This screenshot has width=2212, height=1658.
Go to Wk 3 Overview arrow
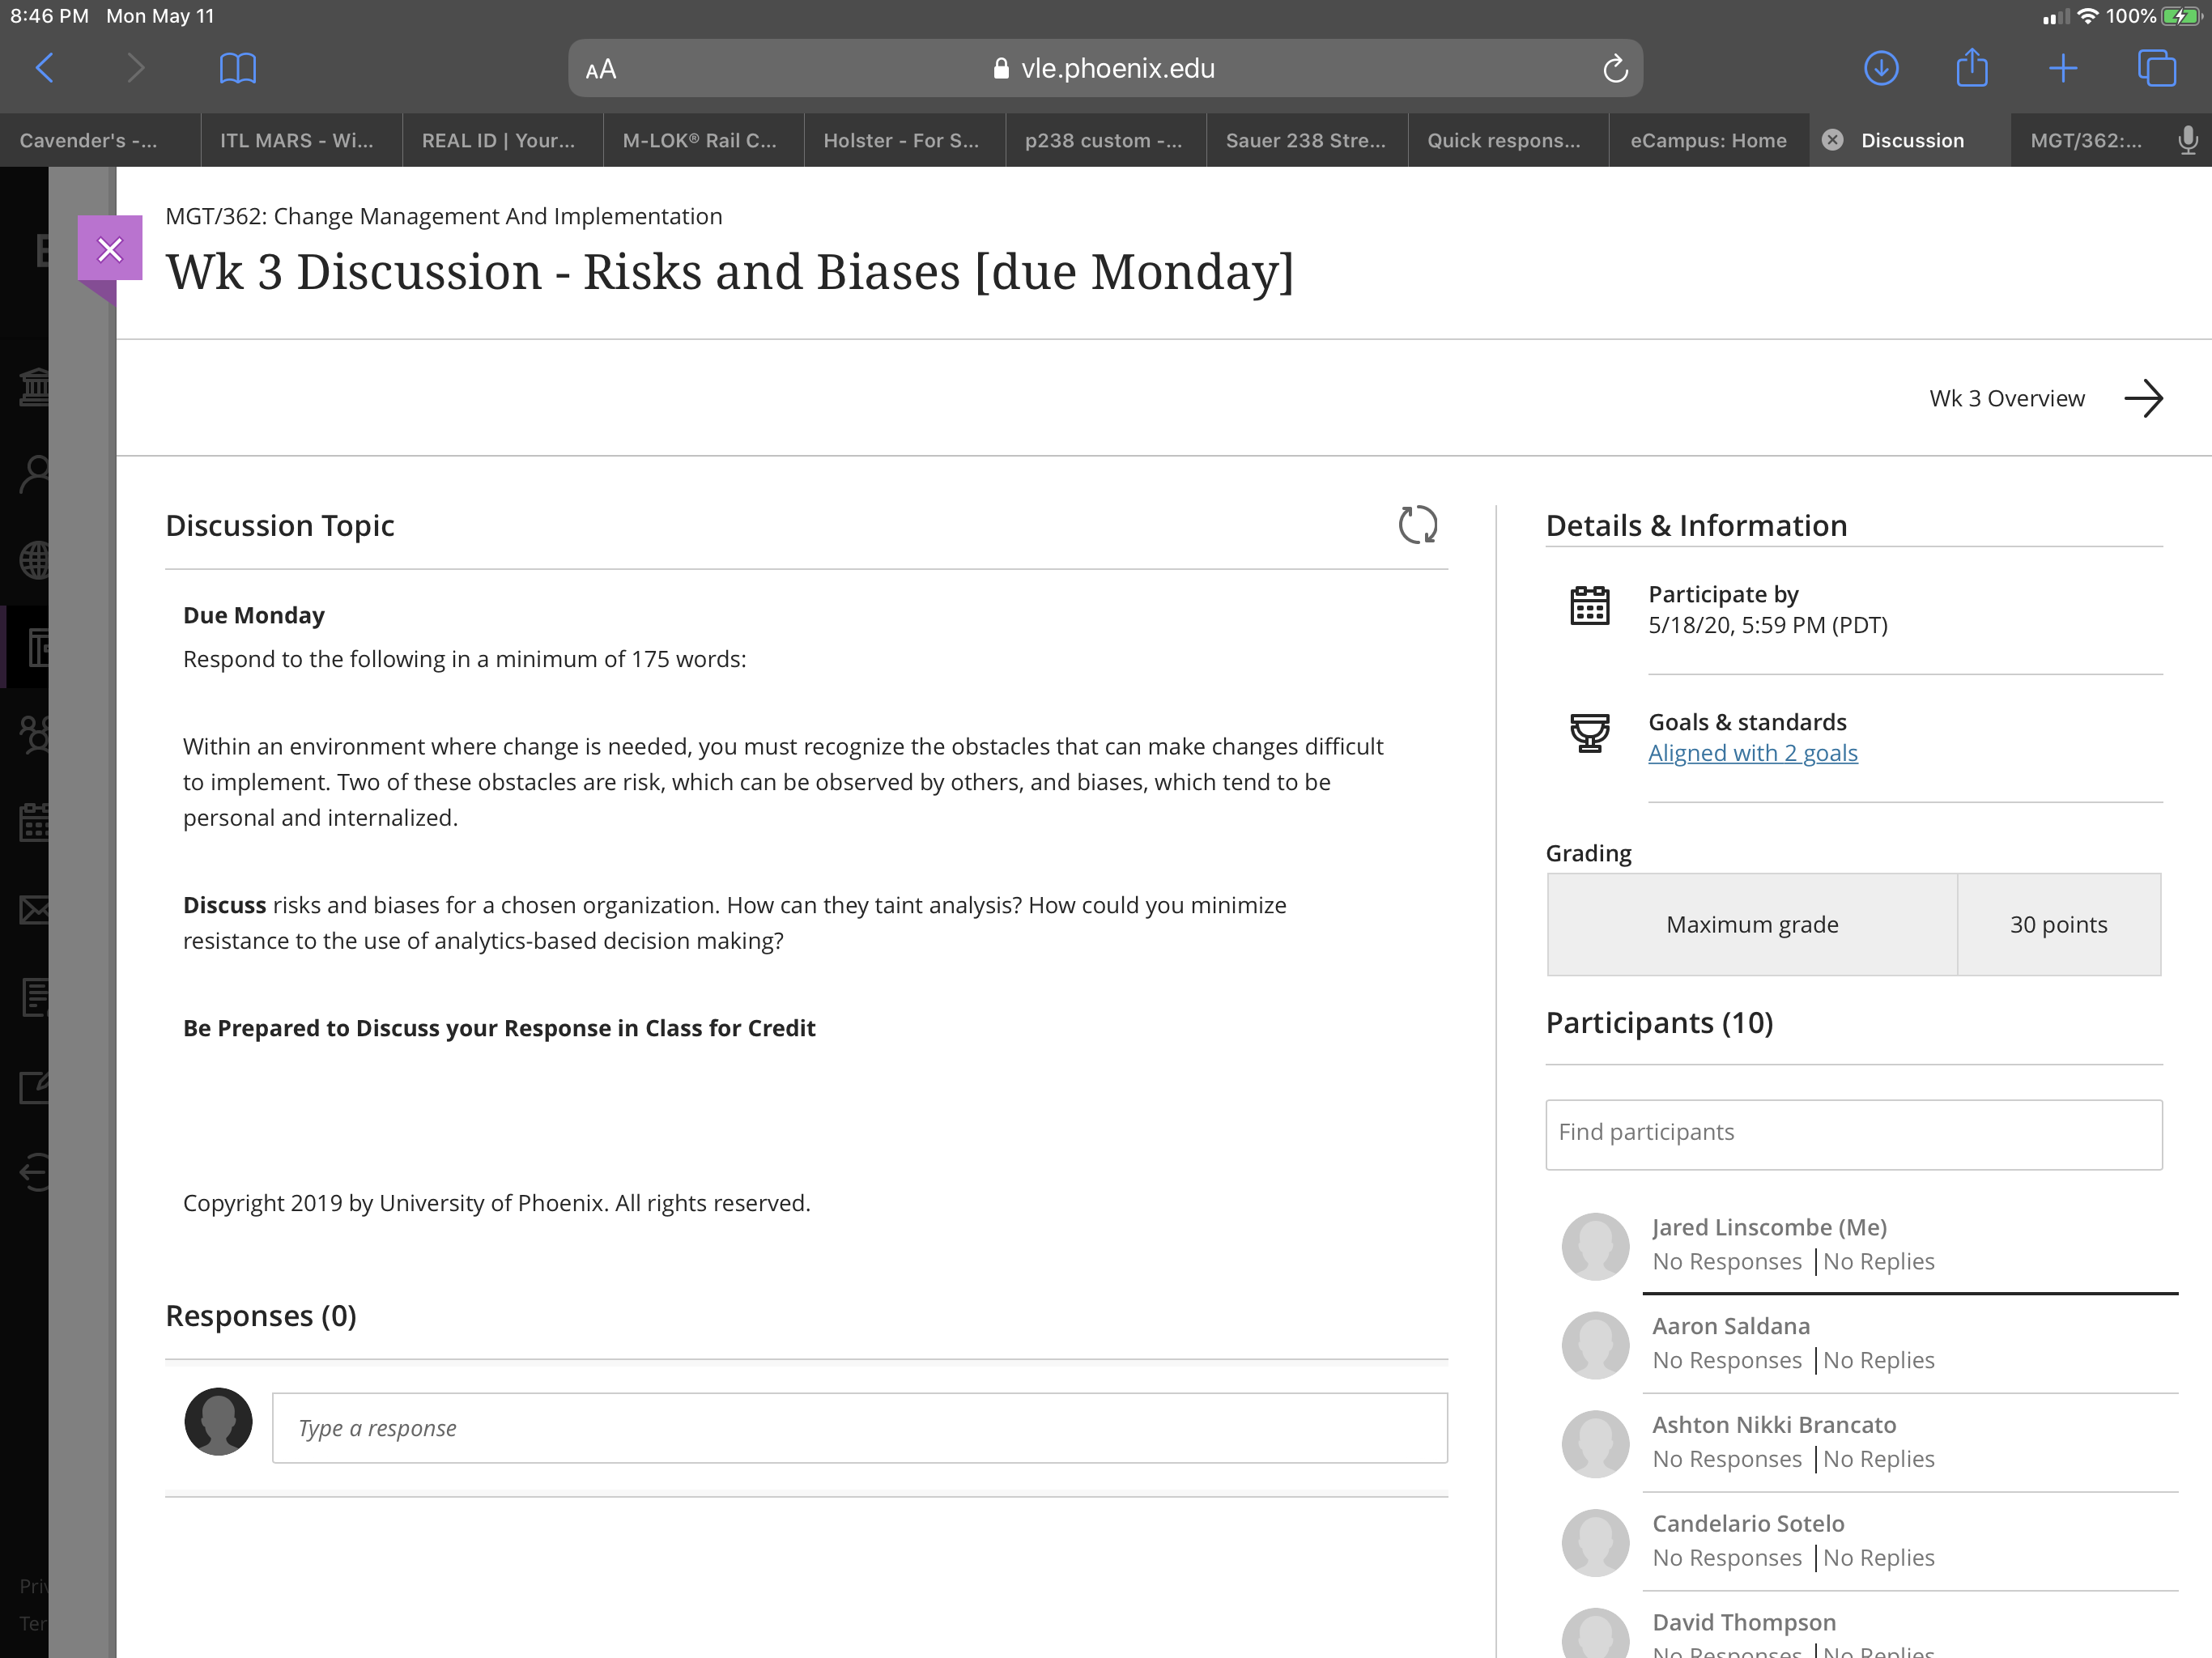tap(2143, 398)
